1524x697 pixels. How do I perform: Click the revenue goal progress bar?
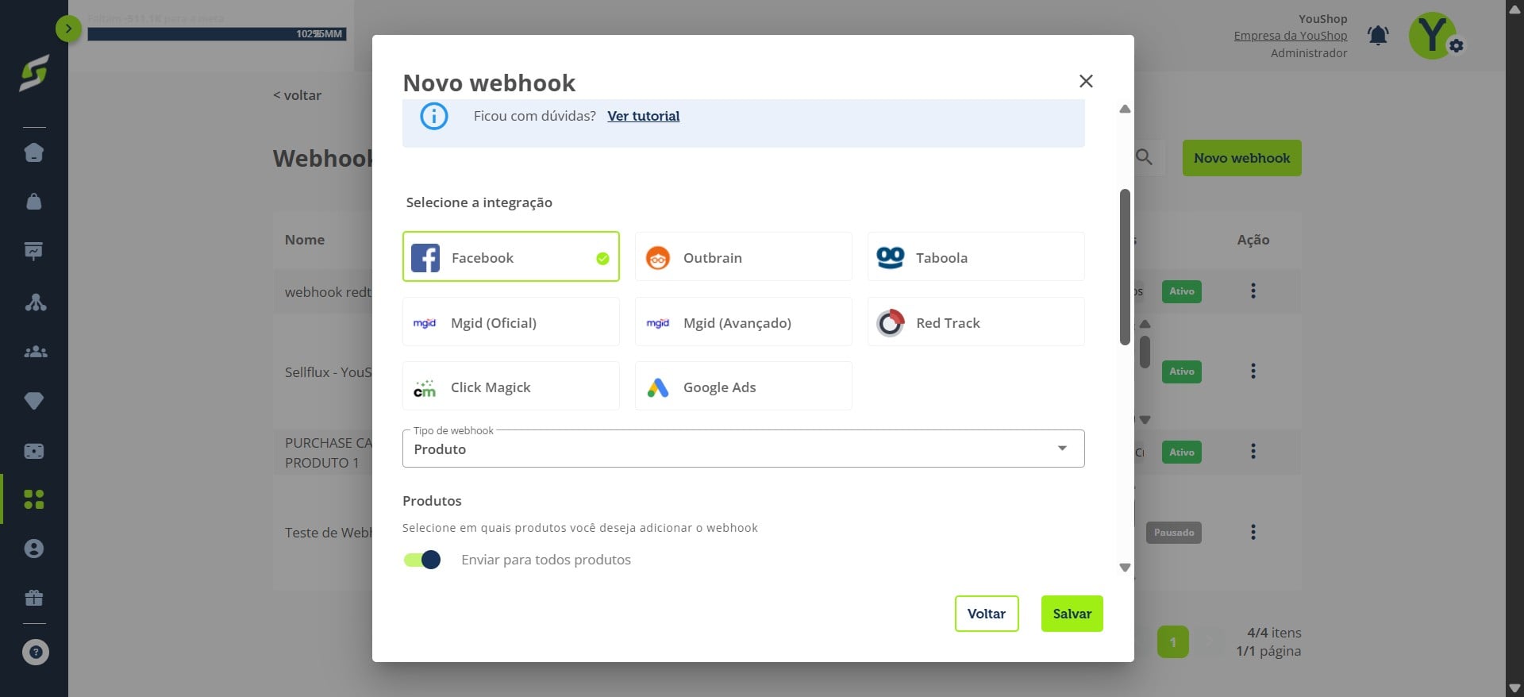(x=217, y=34)
